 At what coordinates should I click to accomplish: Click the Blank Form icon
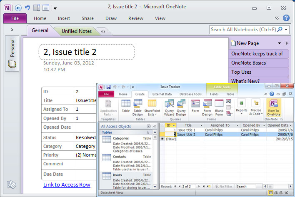pyautogui.click(x=219, y=107)
